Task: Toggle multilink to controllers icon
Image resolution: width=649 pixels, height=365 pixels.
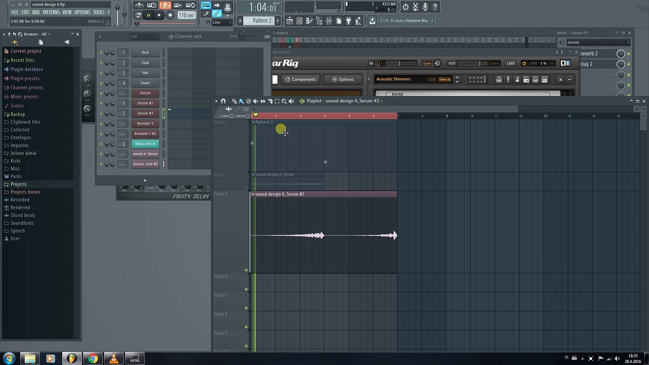Action: point(217,14)
